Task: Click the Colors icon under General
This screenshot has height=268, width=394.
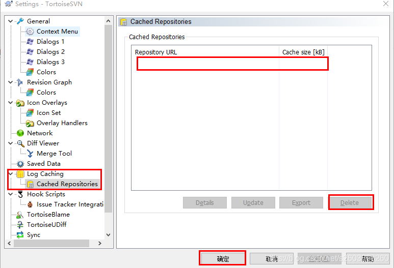Action: tap(30, 72)
